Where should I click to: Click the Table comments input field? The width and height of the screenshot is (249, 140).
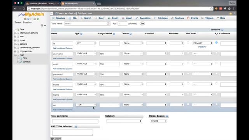coord(75,121)
